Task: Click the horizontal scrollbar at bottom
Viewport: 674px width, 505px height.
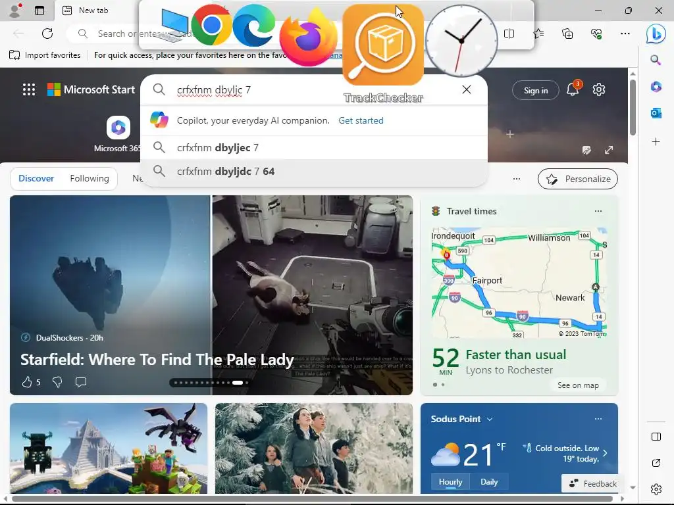Action: click(x=312, y=498)
